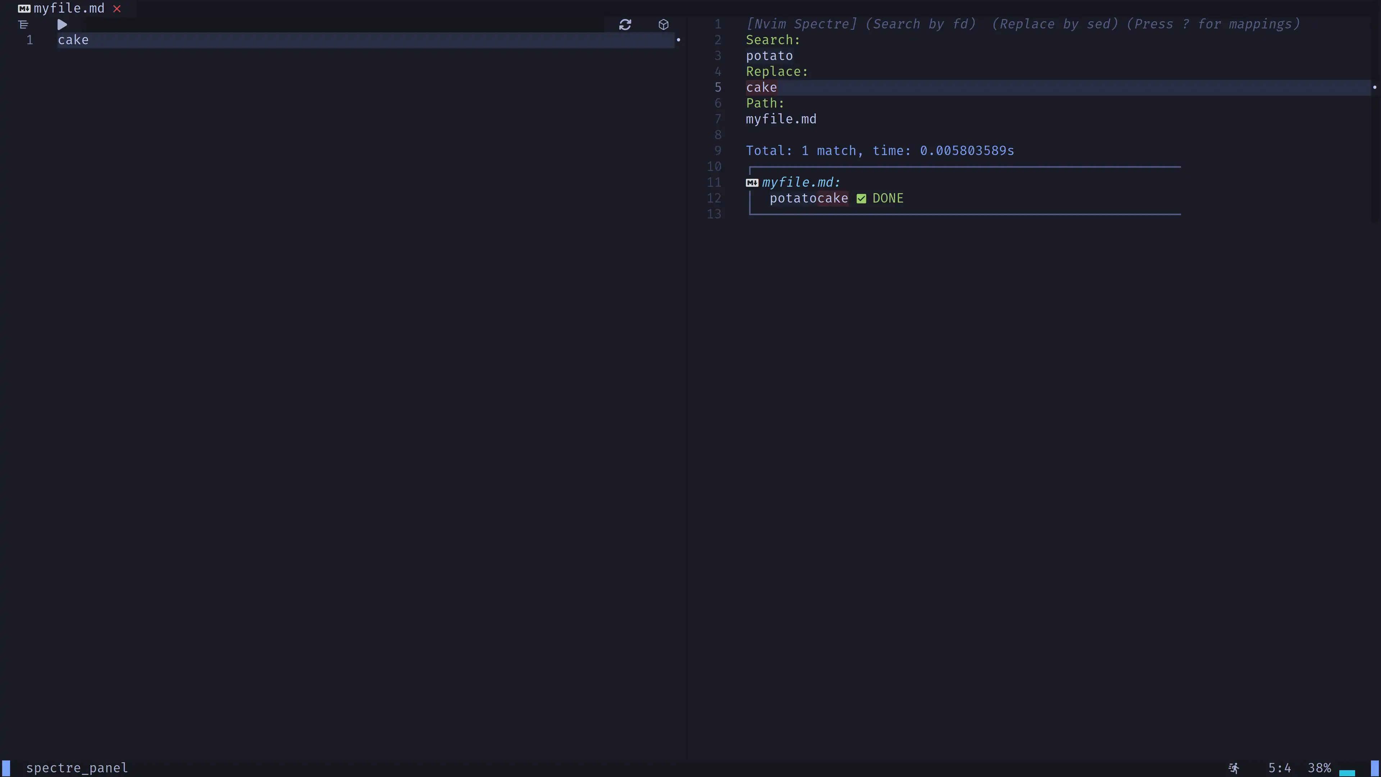Edit the path value myfile.md
The width and height of the screenshot is (1381, 777).
pos(781,119)
